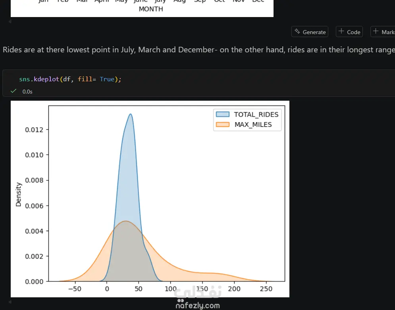Click the green checkmark execution status icon

[x=13, y=91]
